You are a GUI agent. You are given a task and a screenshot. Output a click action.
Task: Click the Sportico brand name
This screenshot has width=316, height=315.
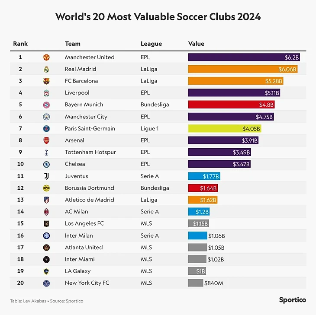[292, 300]
